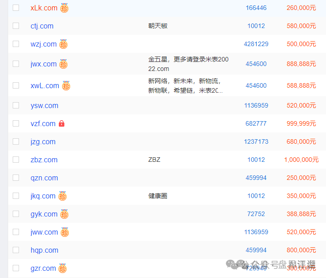Click seller ID 4281229 in wzj.com row
The image size is (326, 278).
click(256, 44)
